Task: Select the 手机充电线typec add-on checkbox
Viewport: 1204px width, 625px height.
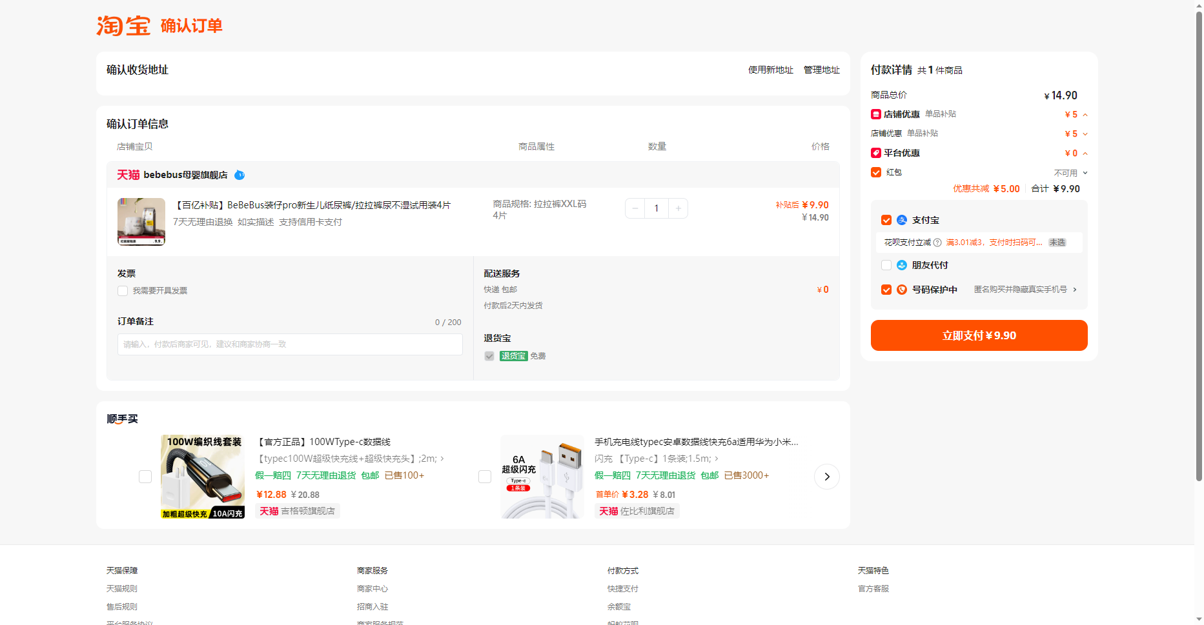Action: (x=485, y=477)
